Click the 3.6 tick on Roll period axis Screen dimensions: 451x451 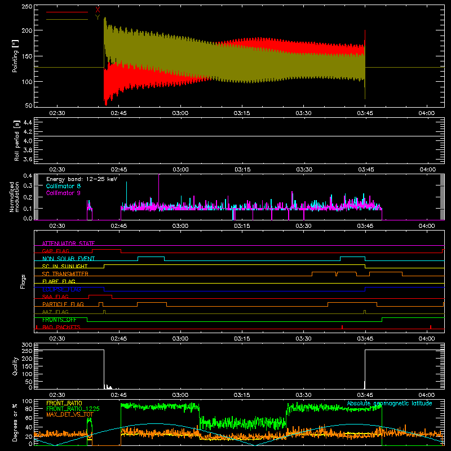[x=27, y=159]
